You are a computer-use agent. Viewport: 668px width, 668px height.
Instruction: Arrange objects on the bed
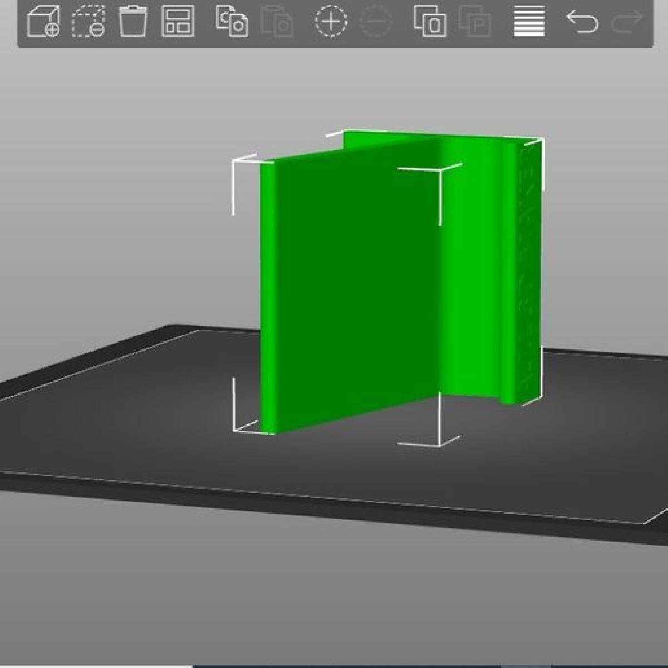[178, 22]
